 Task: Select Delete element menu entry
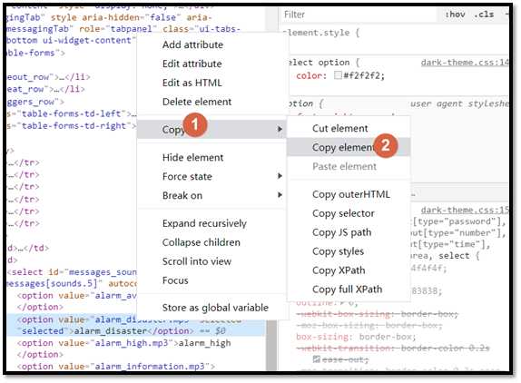197,102
